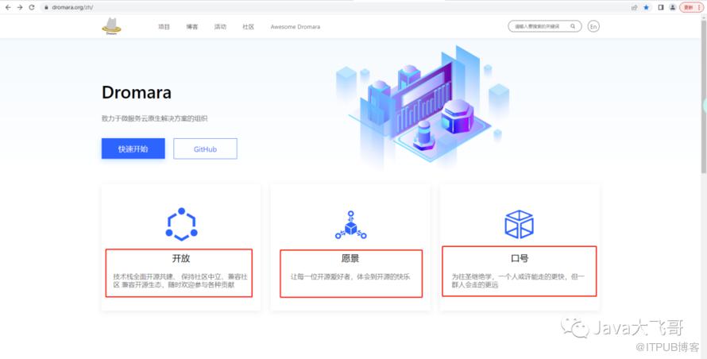Open the browser profile avatar
This screenshot has height=359, width=707.
point(672,7)
